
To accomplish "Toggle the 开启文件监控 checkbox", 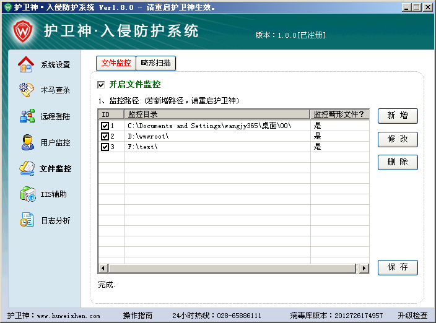I will 101,85.
